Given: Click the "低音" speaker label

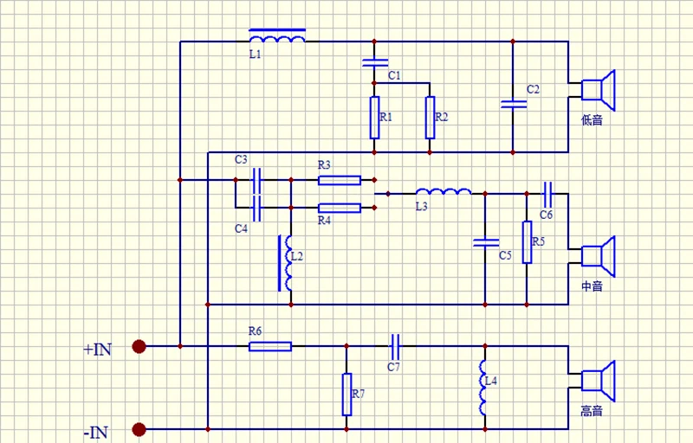Looking at the screenshot, I should coord(592,120).
